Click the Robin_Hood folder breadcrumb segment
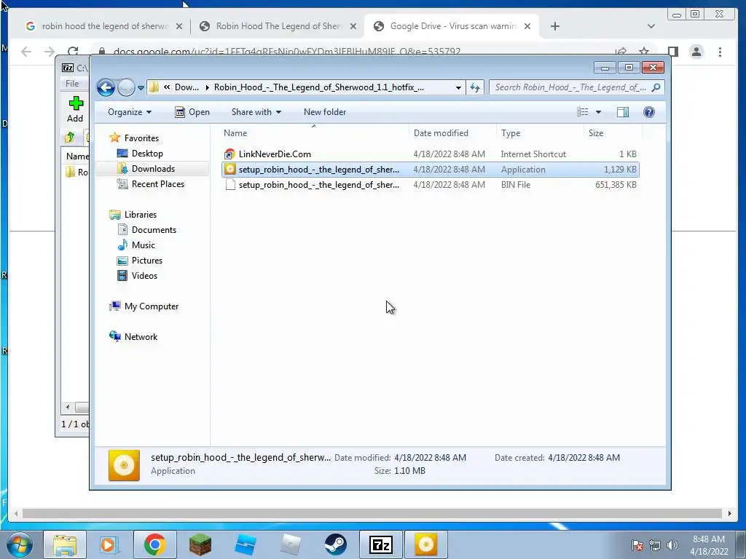Screen dimensions: 746x559 [x=319, y=87]
